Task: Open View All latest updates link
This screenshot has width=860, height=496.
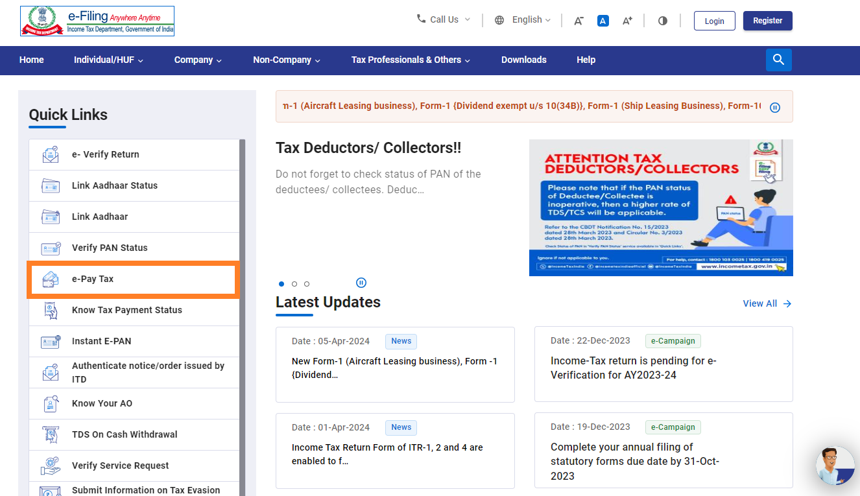Action: (767, 303)
